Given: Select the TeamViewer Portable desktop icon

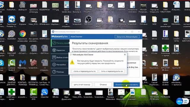Looking at the screenshot, I should pyautogui.click(x=12, y=22).
